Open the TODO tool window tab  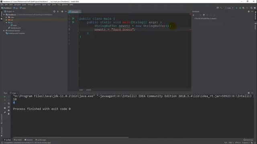[x=18, y=140]
